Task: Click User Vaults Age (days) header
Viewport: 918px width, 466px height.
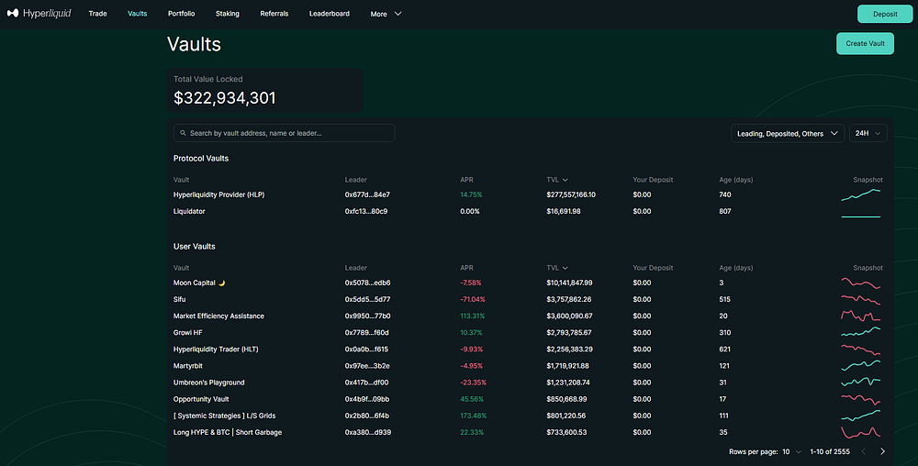Action: 736,268
